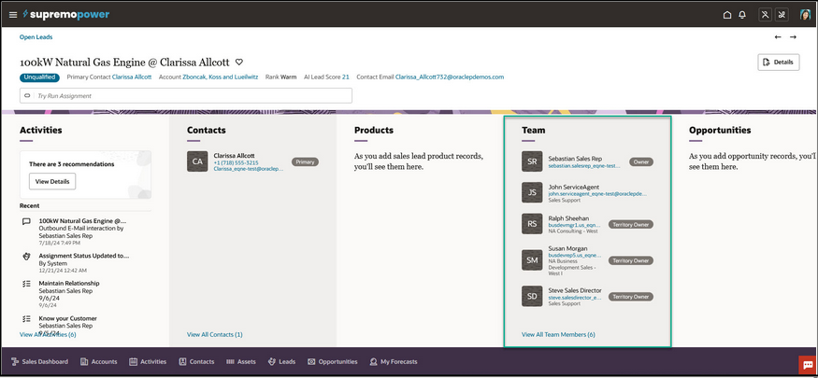Click the settings tools icon beside the avatar

[782, 15]
